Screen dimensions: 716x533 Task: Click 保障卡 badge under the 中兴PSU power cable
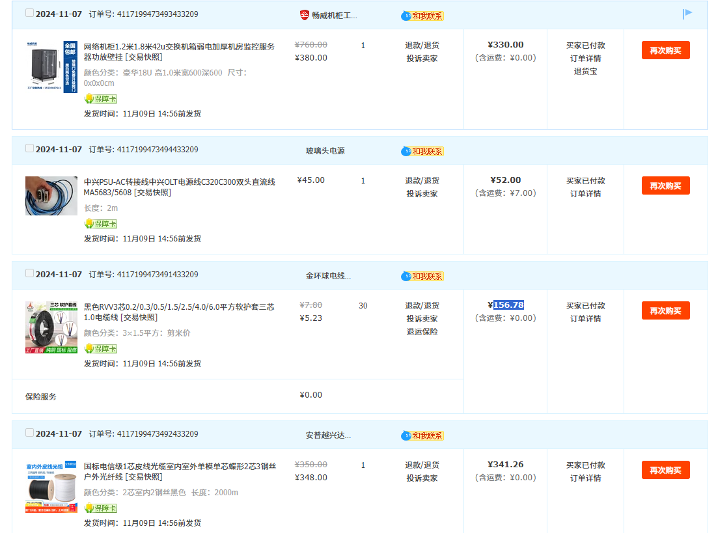tap(101, 224)
